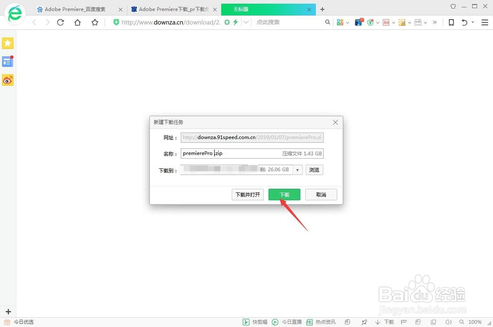
Task: Open favorites star in sidebar
Action: (x=7, y=43)
